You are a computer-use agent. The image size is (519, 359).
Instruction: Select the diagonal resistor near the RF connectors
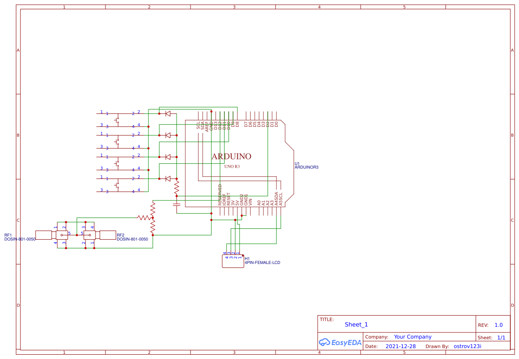click(x=144, y=217)
